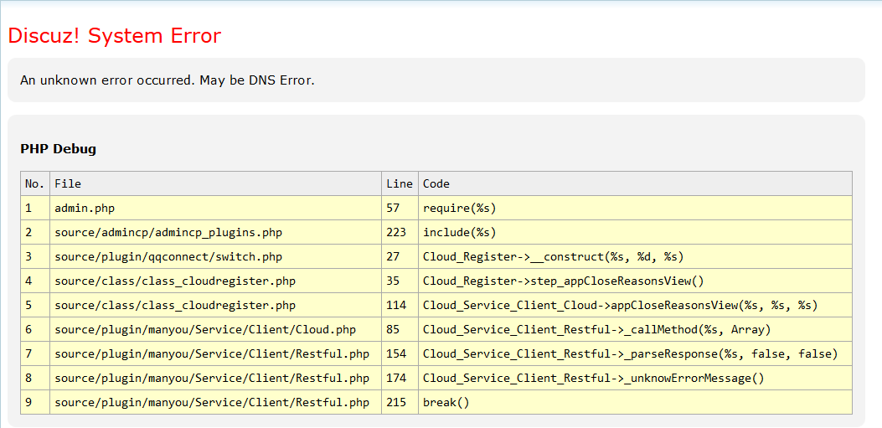
Task: Select line number 114
Action: (400, 306)
